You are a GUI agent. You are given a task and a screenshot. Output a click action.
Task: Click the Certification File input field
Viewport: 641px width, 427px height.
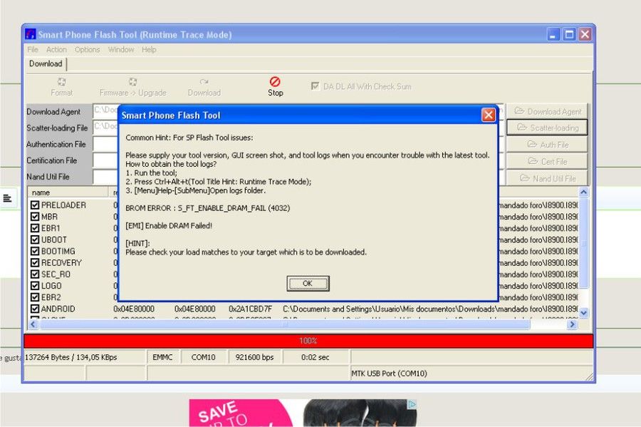tap(105, 160)
